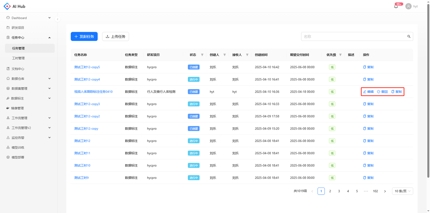Viewport: 430px width, 213px height.
Task: Filter tasks by 状态 column filter icon
Action: 202,55
